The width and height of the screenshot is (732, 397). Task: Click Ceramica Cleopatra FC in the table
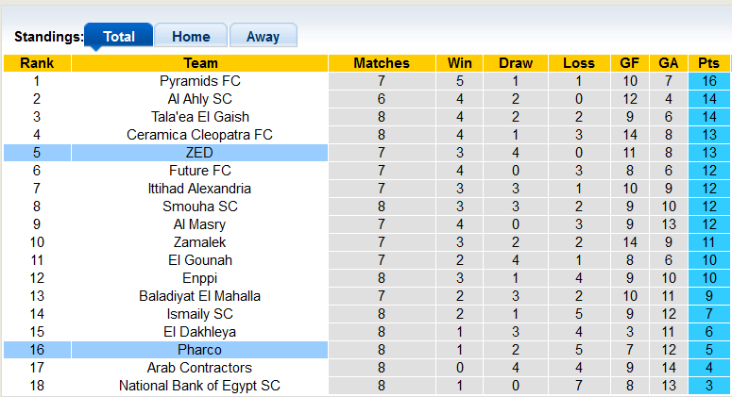200,135
